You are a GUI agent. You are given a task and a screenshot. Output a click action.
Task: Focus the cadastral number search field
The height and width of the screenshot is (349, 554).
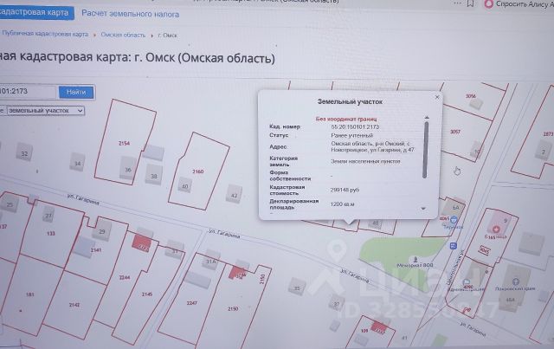tap(27, 92)
